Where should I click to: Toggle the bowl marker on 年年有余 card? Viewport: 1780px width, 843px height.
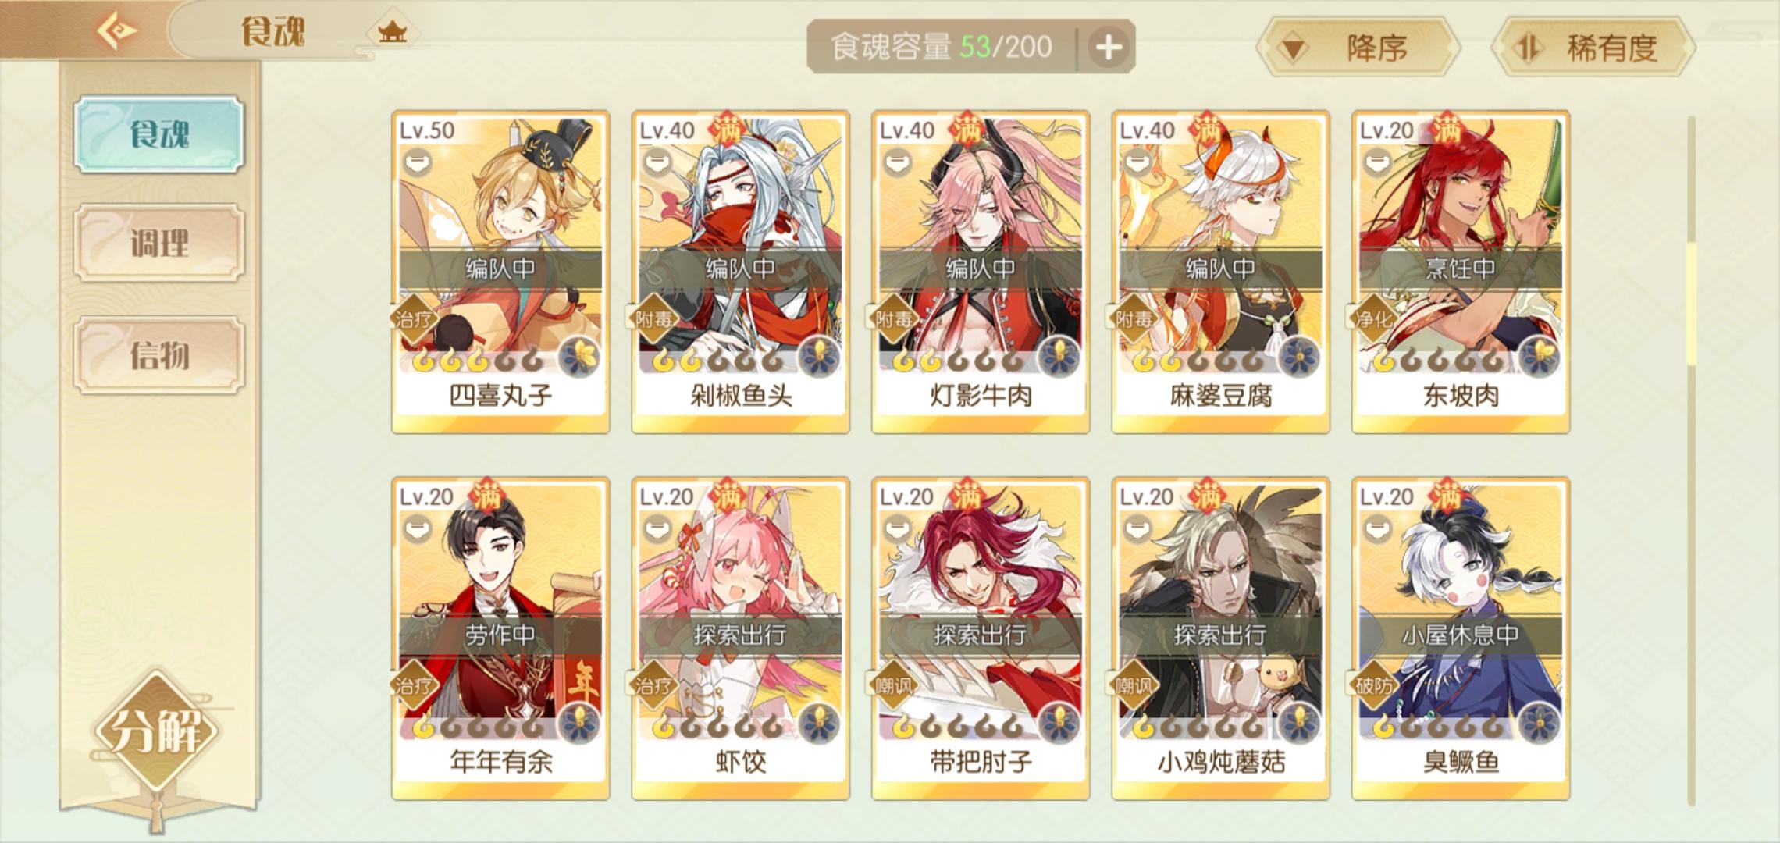[x=417, y=528]
